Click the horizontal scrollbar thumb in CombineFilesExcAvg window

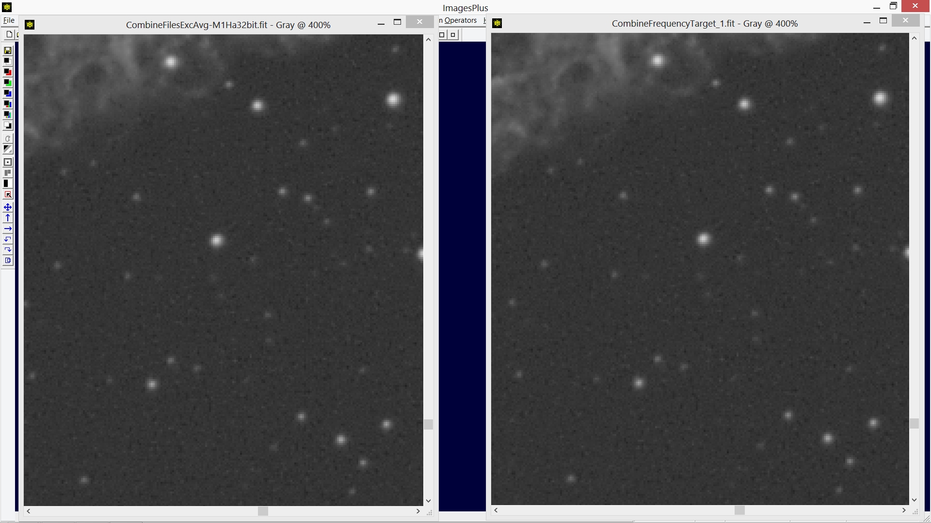(263, 511)
